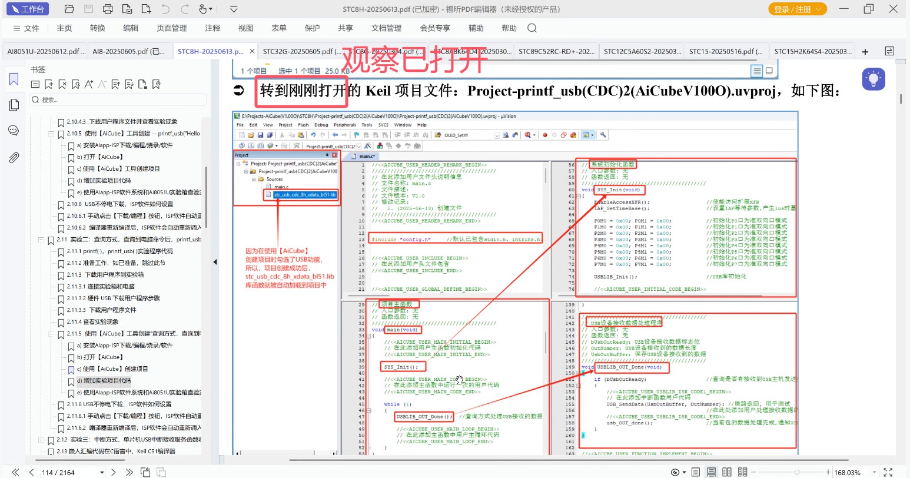Collapse the 2.11.5 bookmark node
Screen dimensions: 910x478
click(x=52, y=334)
